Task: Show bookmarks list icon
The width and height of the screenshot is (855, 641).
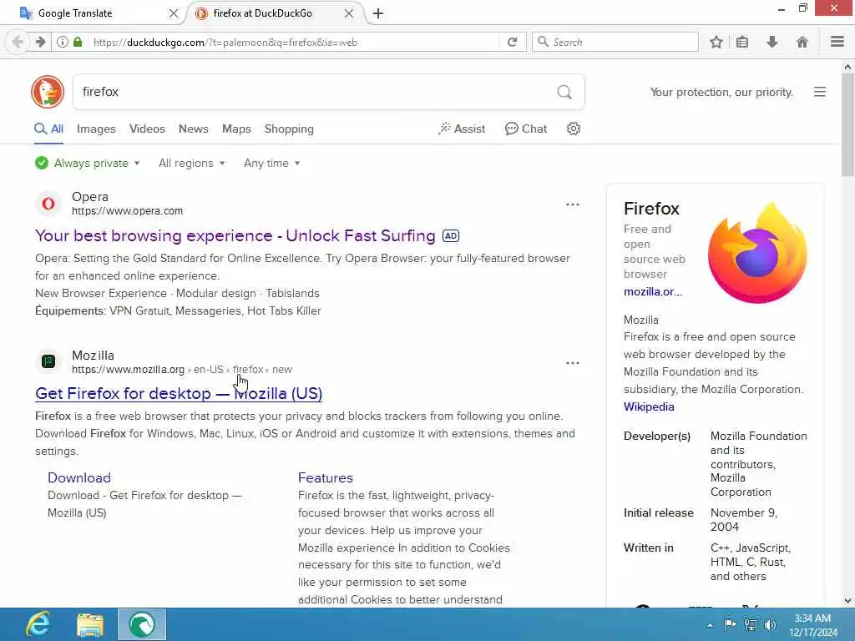Action: click(742, 42)
